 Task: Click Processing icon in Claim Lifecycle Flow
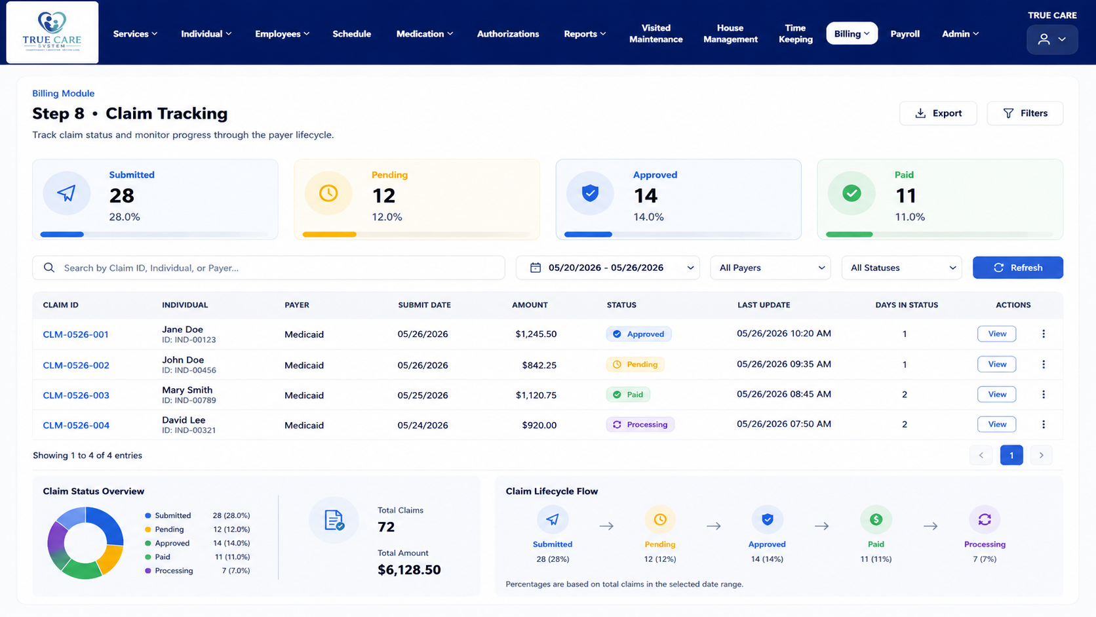coord(985,519)
